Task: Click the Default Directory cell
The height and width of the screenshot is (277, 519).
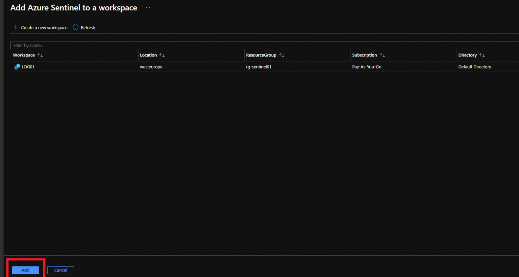Action: (475, 67)
